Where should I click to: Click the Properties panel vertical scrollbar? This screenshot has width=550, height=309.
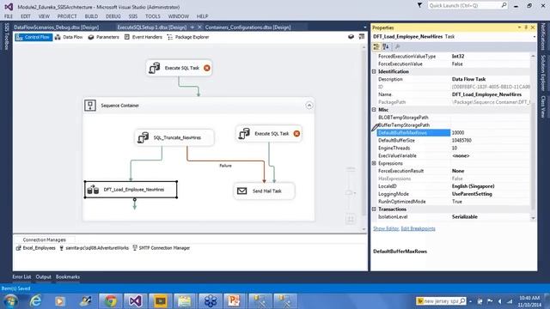coord(533,136)
